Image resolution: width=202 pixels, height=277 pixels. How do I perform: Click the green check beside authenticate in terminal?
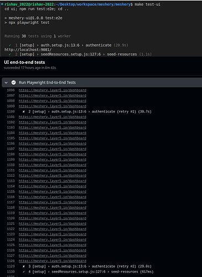10,45
